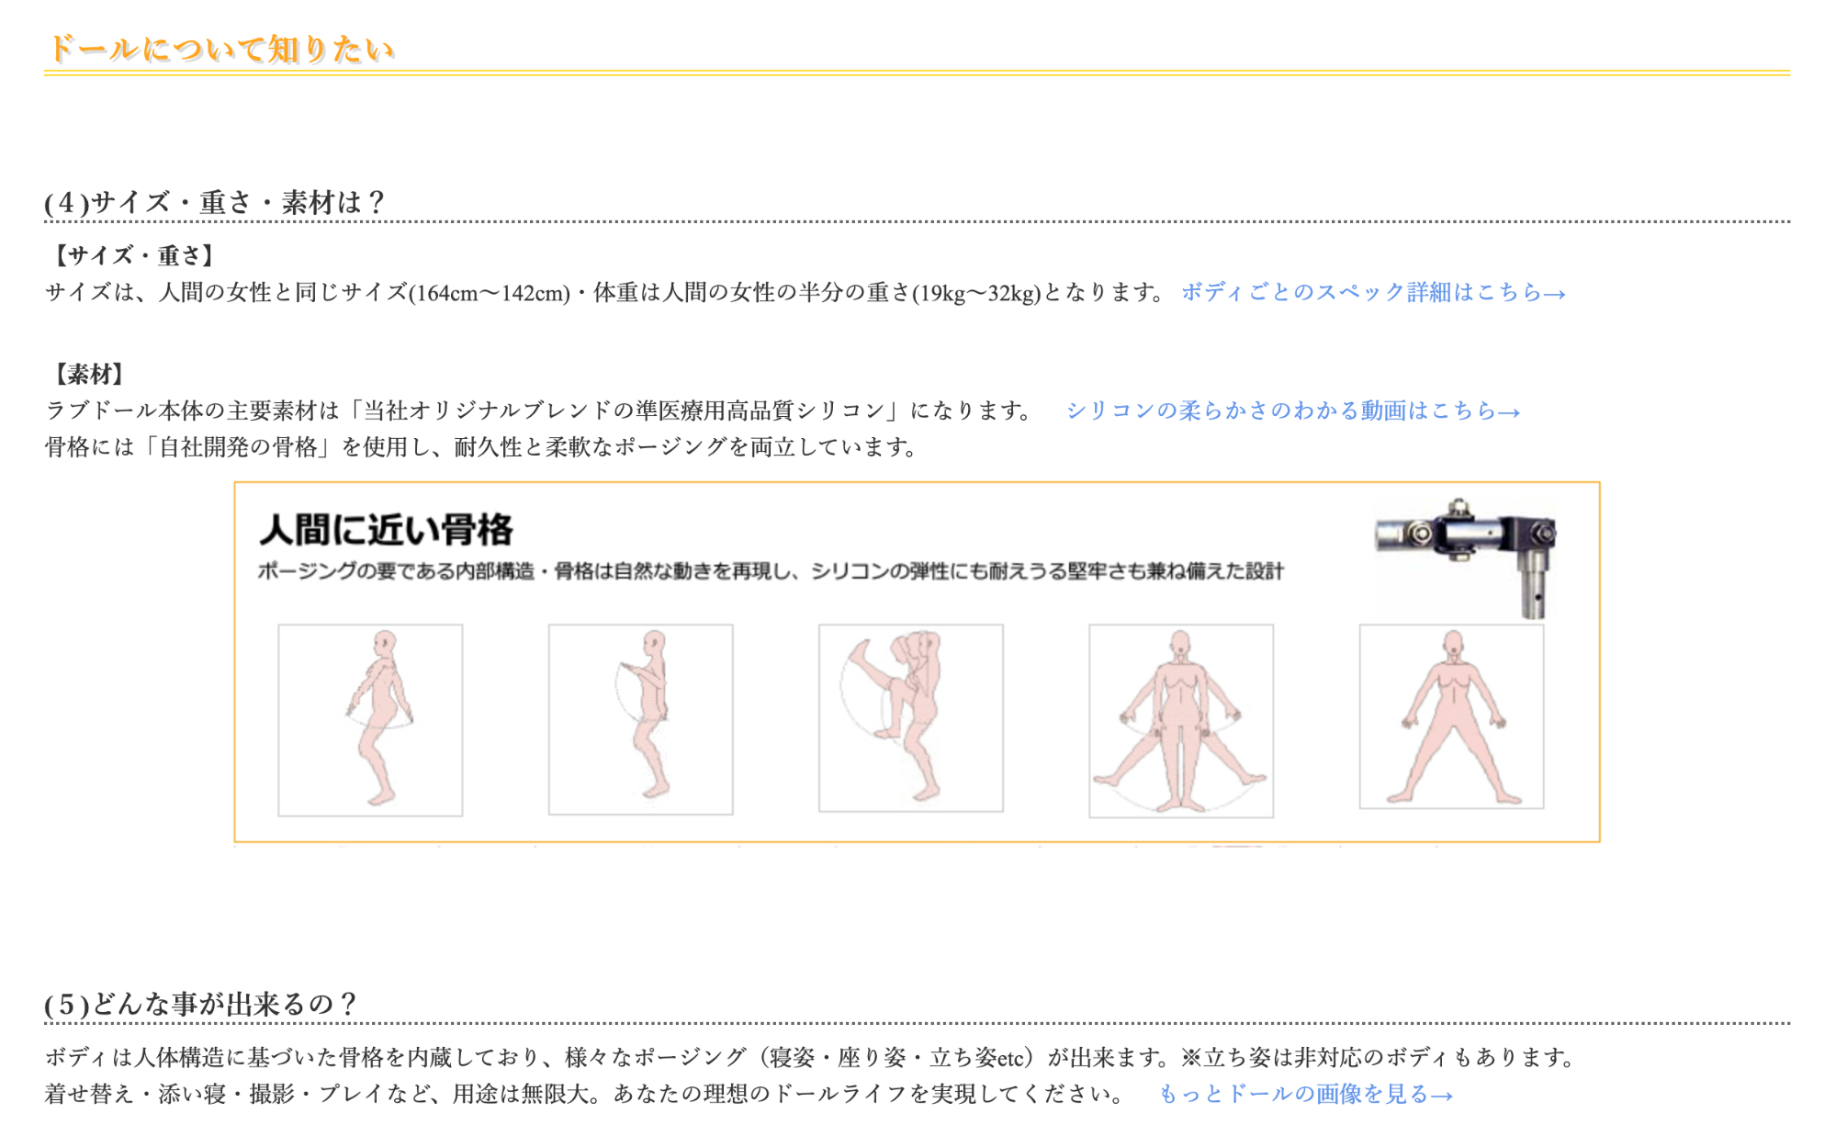Screen dimensions: 1836x1136
Task: Click the fourth pose figure, legs spreading arcs
Action: [1181, 721]
